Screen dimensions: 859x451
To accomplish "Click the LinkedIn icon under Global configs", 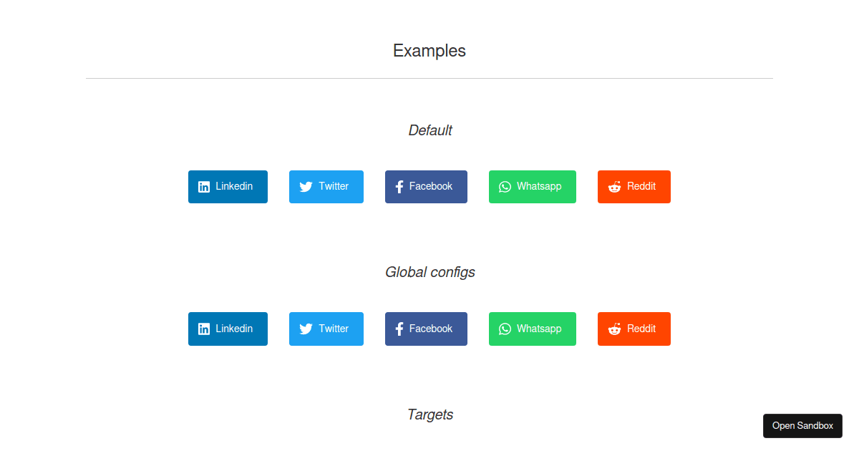I will (204, 329).
